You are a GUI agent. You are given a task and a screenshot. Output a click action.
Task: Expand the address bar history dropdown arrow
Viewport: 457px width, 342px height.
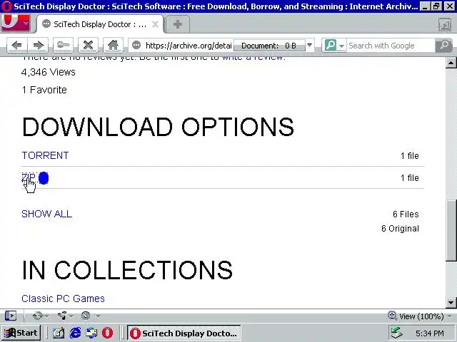tap(309, 46)
